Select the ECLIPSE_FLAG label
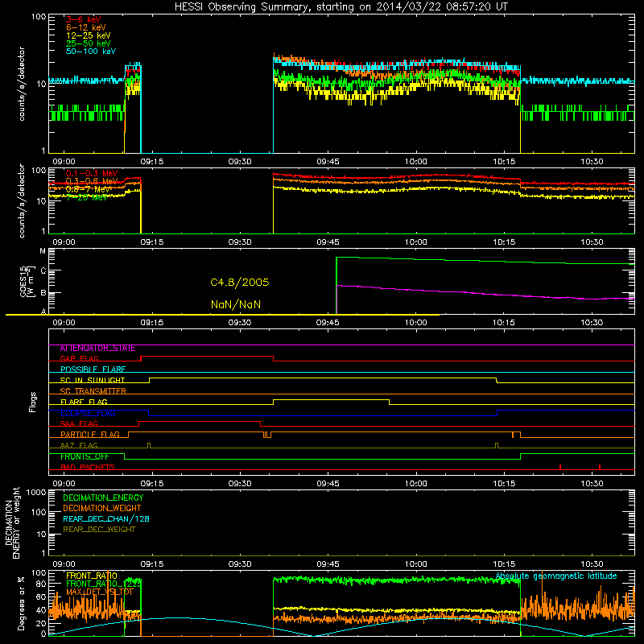The width and height of the screenshot is (644, 644). click(x=88, y=413)
